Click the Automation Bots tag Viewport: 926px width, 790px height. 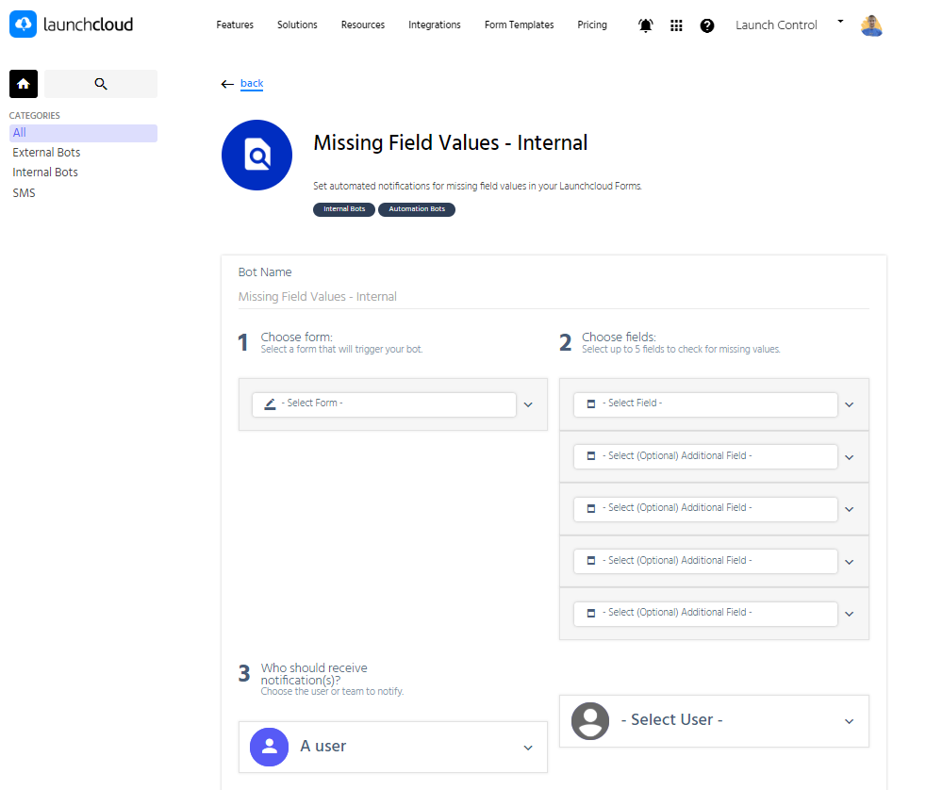pyautogui.click(x=417, y=209)
